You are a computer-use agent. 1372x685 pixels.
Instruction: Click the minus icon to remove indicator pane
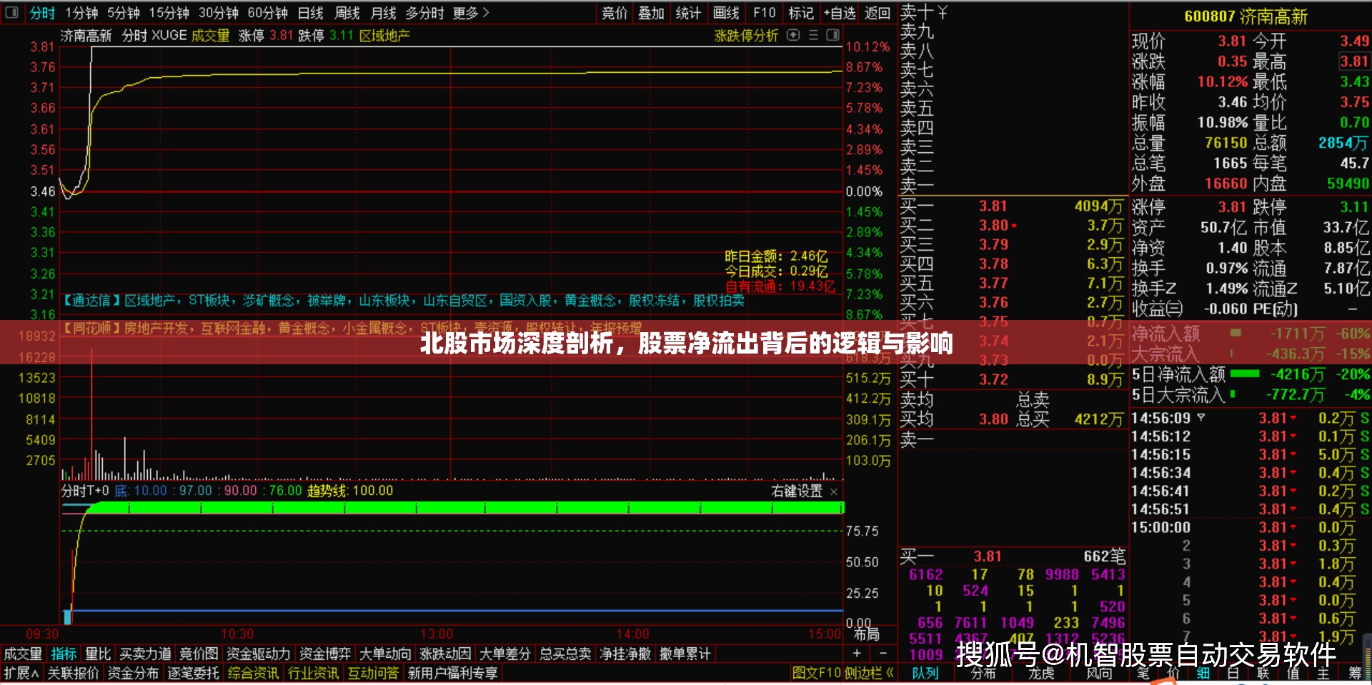tap(883, 654)
